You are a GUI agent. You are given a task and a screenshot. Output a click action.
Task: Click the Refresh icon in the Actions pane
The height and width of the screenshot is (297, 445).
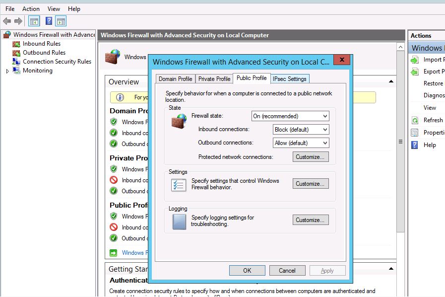coord(415,120)
